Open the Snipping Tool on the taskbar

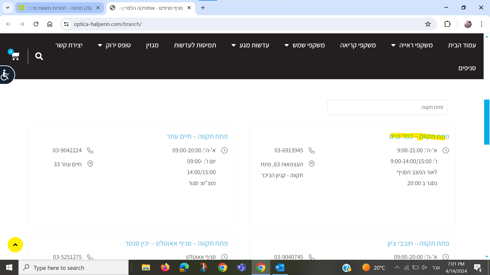pyautogui.click(x=203, y=268)
